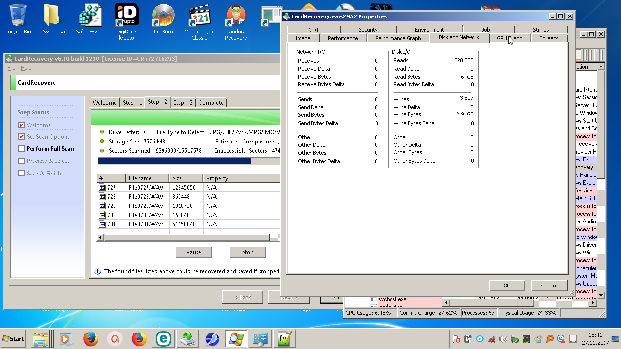Viewport: 621px width, 349px height.
Task: Open the Sytevaka folder on the desktop
Action: 53,19
